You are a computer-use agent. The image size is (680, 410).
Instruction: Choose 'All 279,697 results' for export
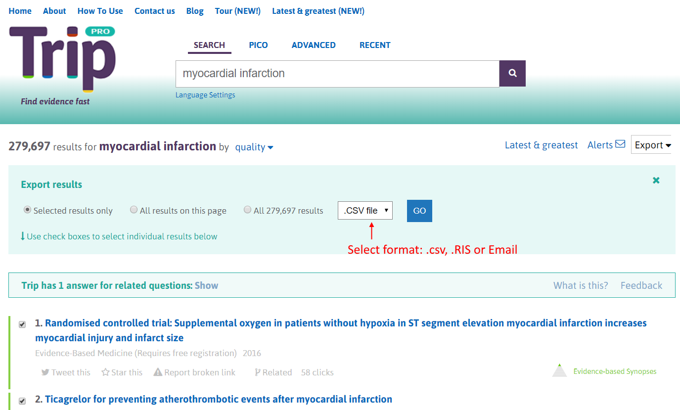click(x=247, y=209)
